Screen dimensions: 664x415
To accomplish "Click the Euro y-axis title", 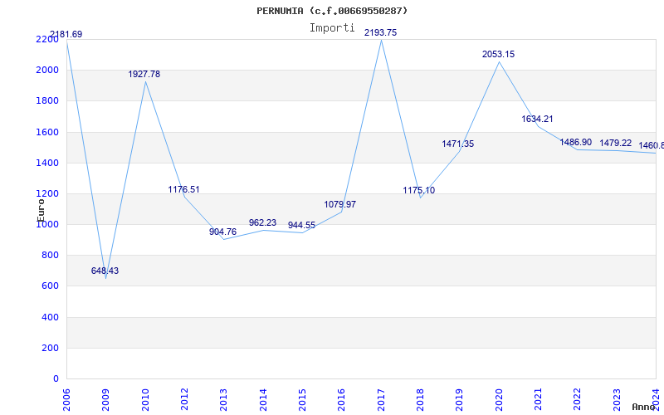I will pyautogui.click(x=41, y=210).
